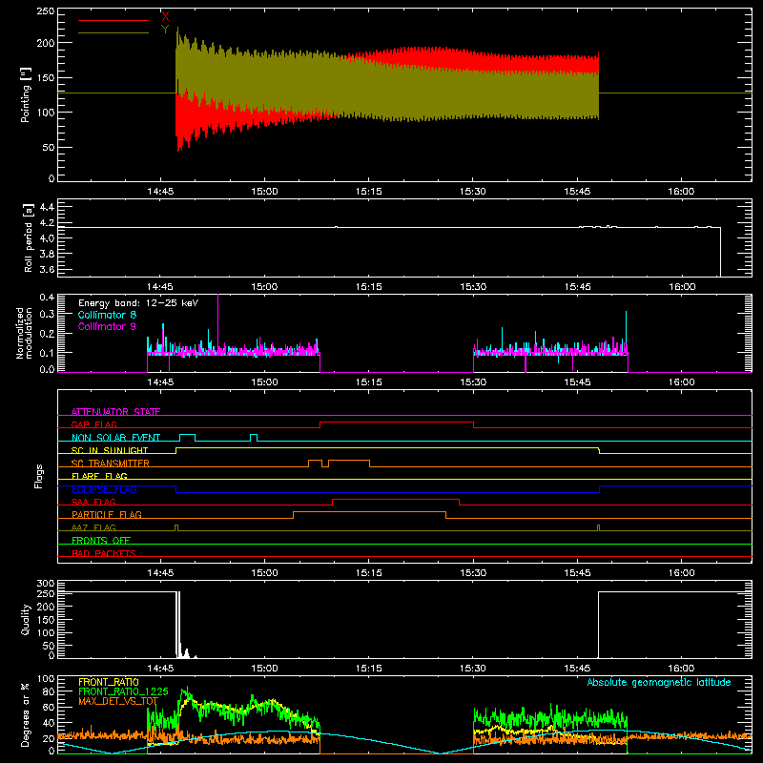The width and height of the screenshot is (763, 763).
Task: Select the FRONT_RATIO legend entry
Action: 109,682
